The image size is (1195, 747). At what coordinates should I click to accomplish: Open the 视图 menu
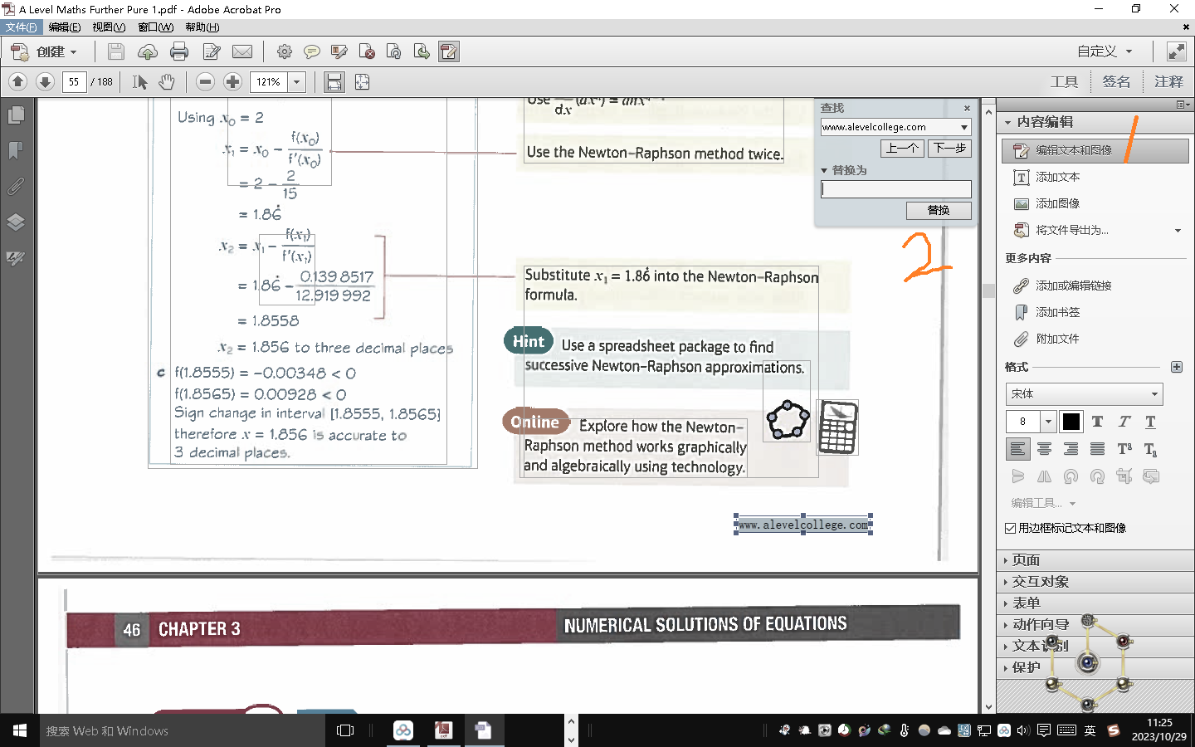(109, 27)
